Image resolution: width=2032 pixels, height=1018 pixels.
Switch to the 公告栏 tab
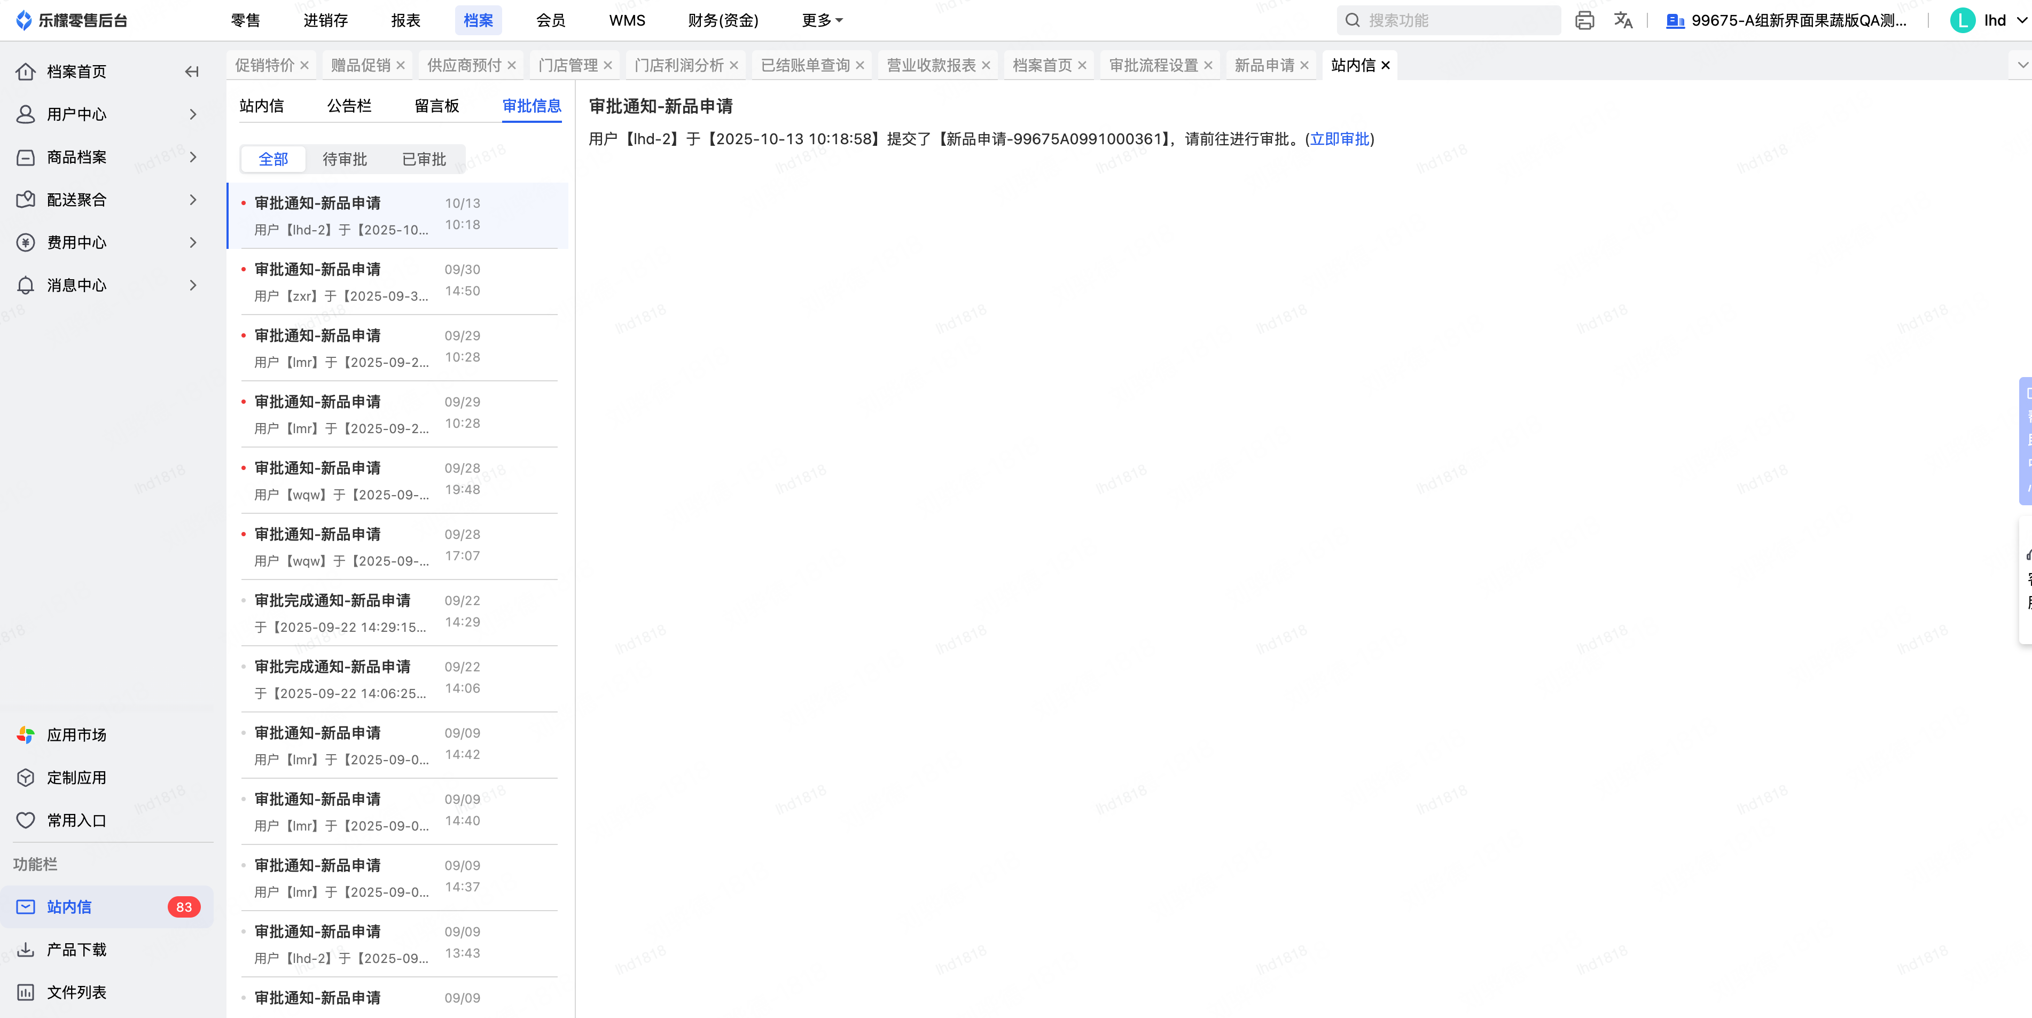point(349,106)
